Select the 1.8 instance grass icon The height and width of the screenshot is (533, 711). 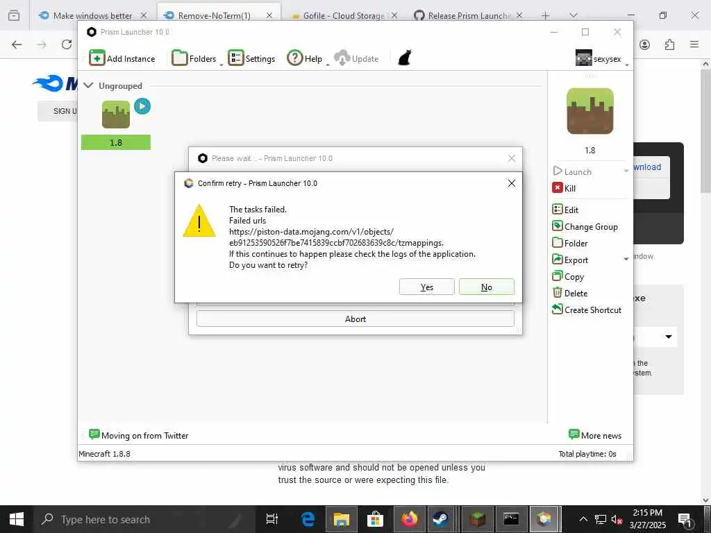[116, 115]
